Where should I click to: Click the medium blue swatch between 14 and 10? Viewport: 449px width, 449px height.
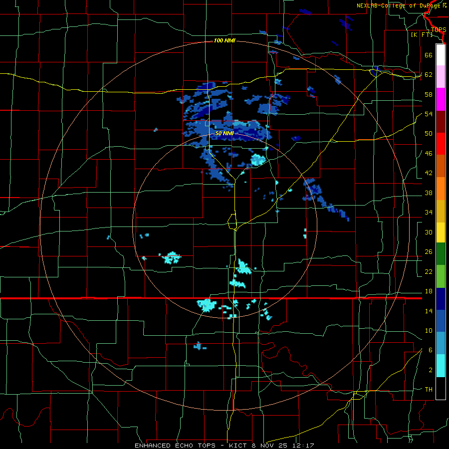click(441, 321)
